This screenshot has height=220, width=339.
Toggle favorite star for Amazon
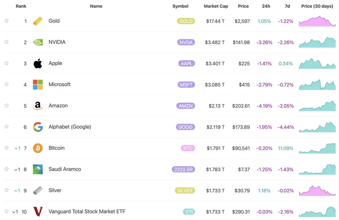(7, 105)
